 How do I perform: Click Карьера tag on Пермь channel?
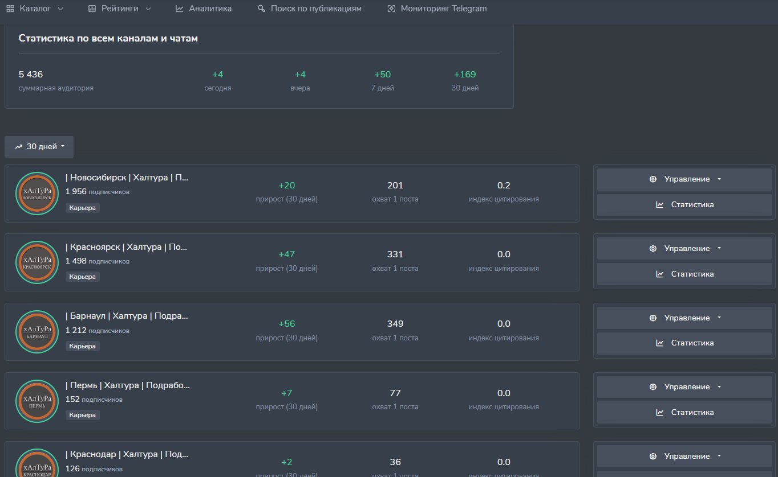83,416
